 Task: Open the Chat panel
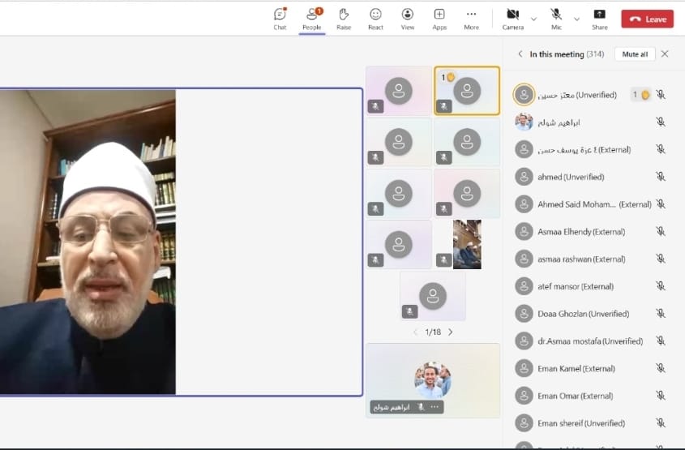(x=280, y=18)
